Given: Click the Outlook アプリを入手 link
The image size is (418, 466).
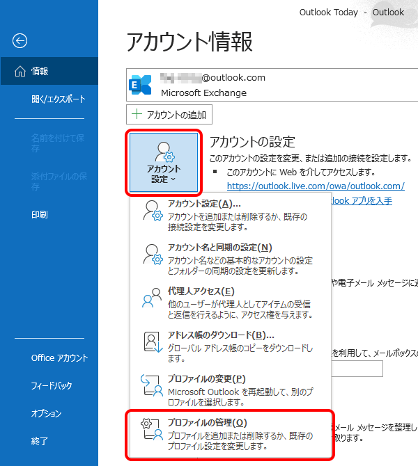Looking at the screenshot, I should [x=361, y=200].
